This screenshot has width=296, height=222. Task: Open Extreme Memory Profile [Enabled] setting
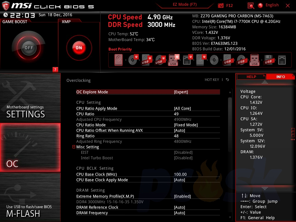click(x=148, y=196)
